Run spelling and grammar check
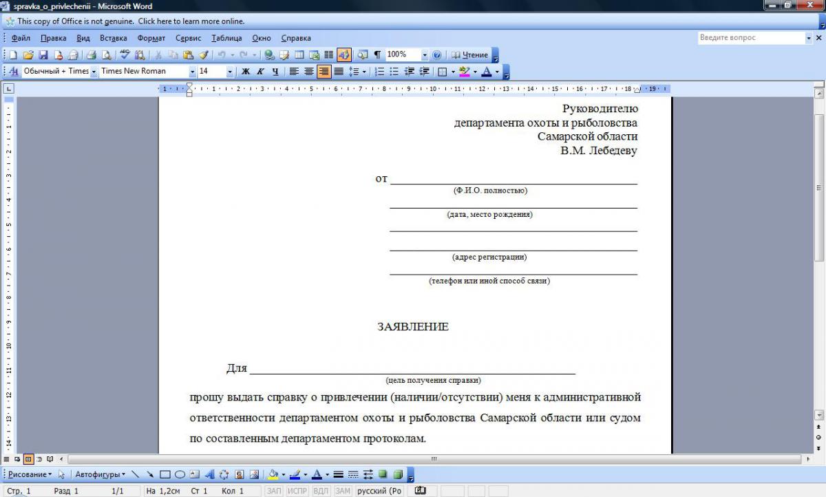Image resolution: width=826 pixels, height=497 pixels. point(125,55)
